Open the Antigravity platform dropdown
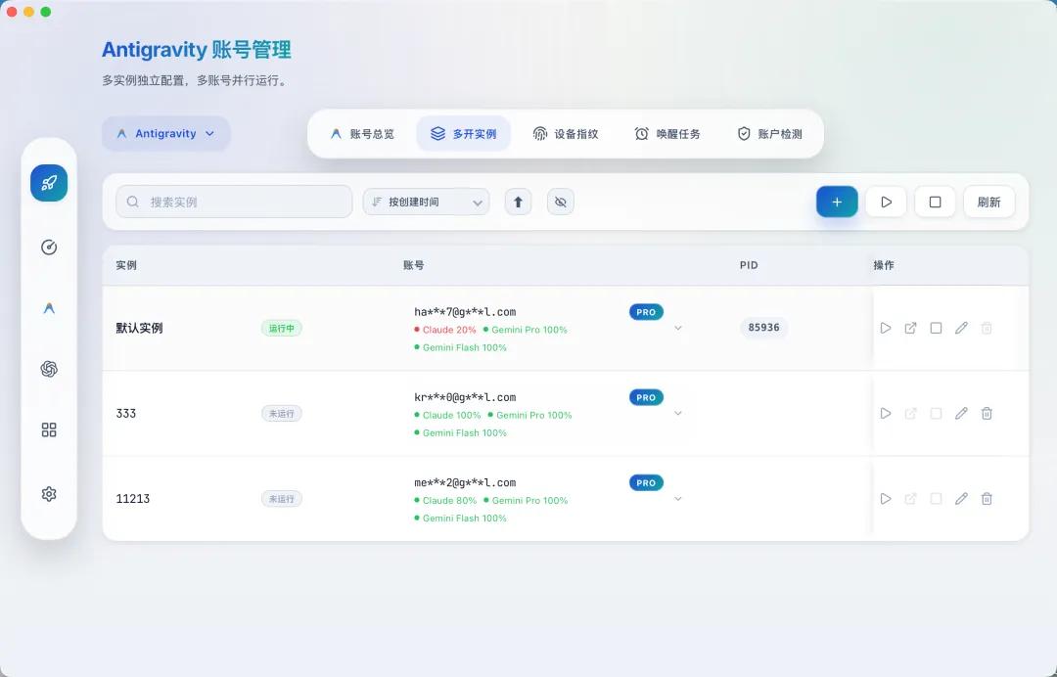 click(165, 133)
